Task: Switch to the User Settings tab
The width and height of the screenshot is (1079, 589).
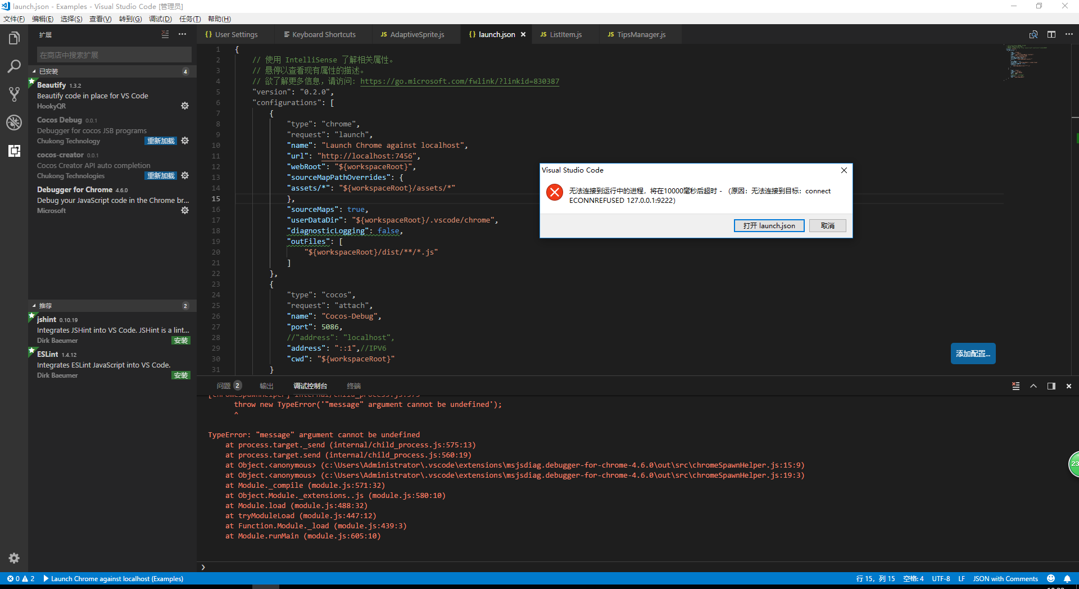Action: click(236, 34)
